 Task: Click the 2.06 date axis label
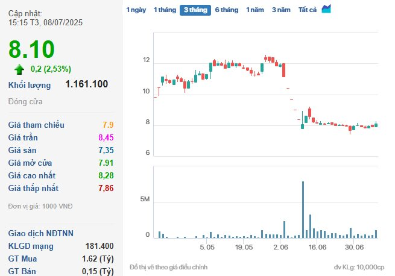[x=280, y=247]
